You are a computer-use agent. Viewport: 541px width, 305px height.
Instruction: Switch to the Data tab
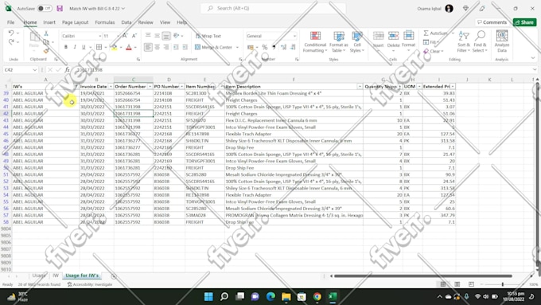coord(126,22)
